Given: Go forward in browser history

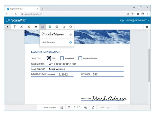Looking at the screenshot, I should [x=12, y=14].
